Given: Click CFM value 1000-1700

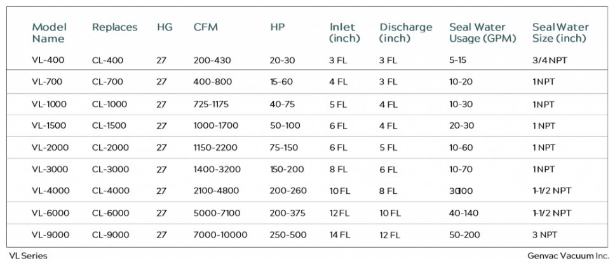Looking at the screenshot, I should [x=215, y=125].
